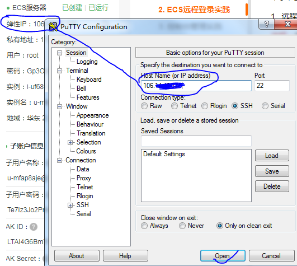Image resolution: width=297 pixels, height=266 pixels.
Task: Click the PuTTY icon in title bar
Action: point(53,27)
